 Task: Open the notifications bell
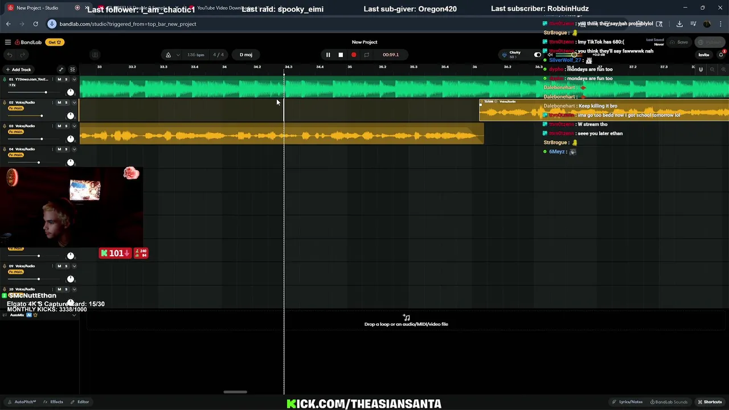coord(721,54)
